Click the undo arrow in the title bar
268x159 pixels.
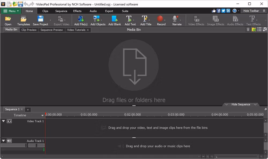click(26, 4)
